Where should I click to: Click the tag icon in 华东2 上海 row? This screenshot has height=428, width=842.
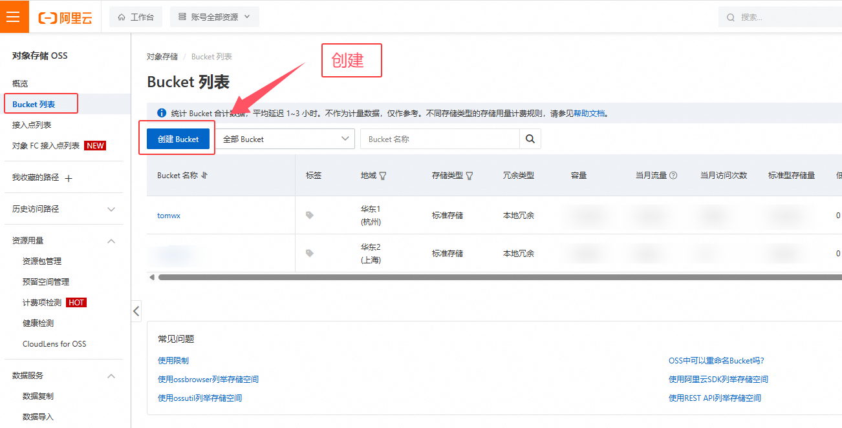310,254
